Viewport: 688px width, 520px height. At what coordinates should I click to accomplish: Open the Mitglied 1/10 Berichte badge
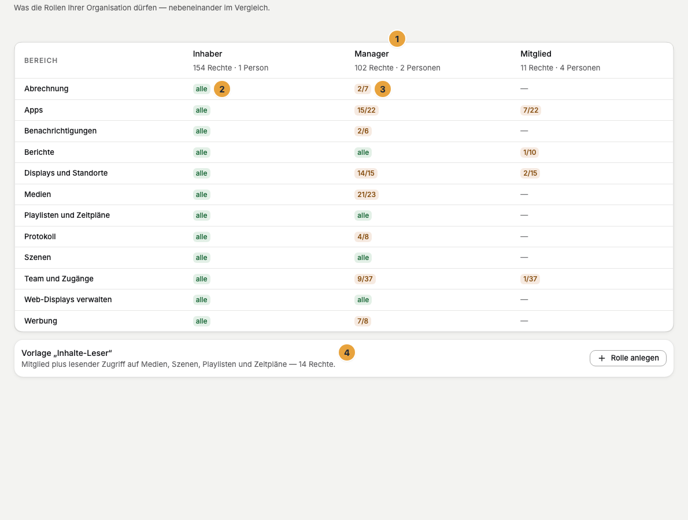coord(530,153)
